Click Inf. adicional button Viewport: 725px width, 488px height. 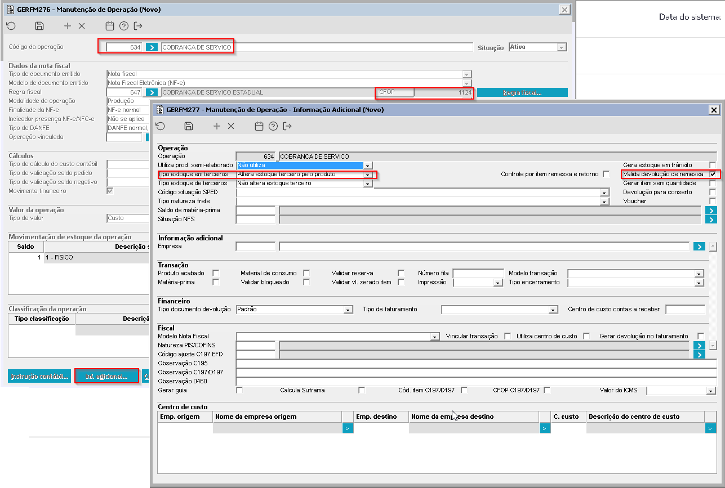click(106, 376)
